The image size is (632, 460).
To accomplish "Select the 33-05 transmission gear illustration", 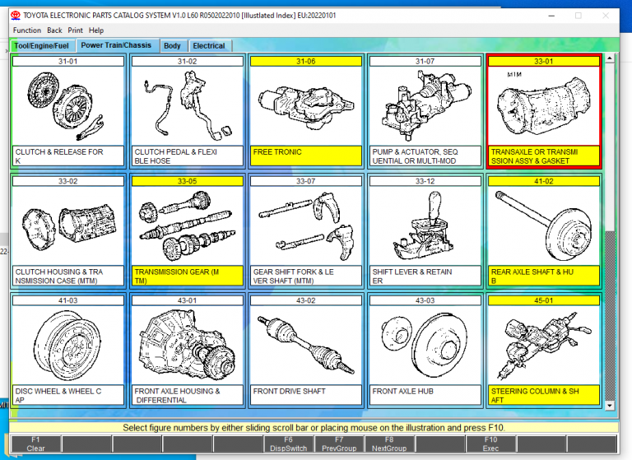I will pos(187,225).
